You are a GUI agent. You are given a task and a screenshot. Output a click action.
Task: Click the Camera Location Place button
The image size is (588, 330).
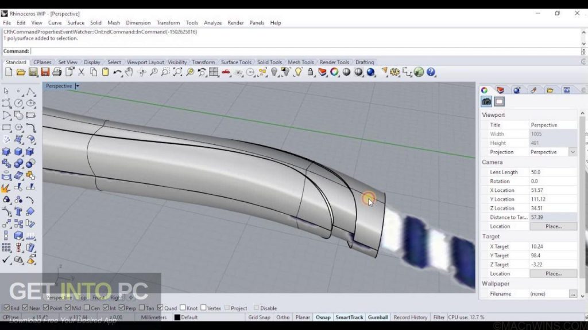(x=553, y=226)
